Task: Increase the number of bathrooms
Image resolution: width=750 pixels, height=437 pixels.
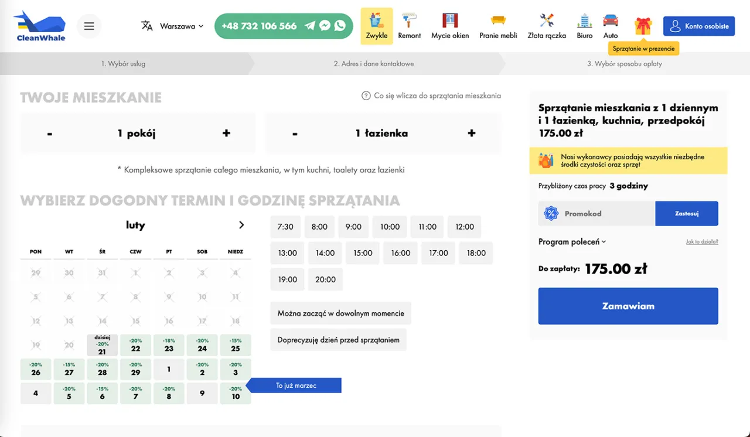Action: (x=472, y=134)
